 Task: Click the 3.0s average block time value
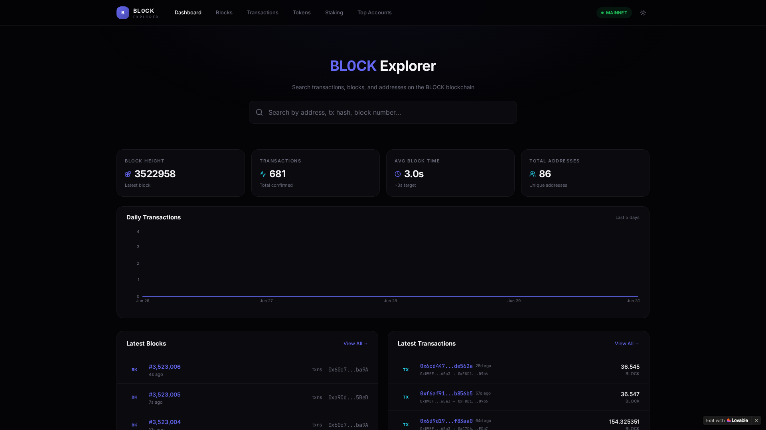[x=414, y=174]
